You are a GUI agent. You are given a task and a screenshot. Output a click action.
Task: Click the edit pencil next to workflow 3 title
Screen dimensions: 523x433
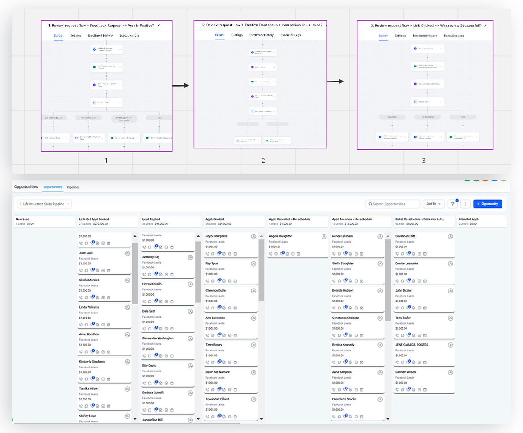click(485, 26)
